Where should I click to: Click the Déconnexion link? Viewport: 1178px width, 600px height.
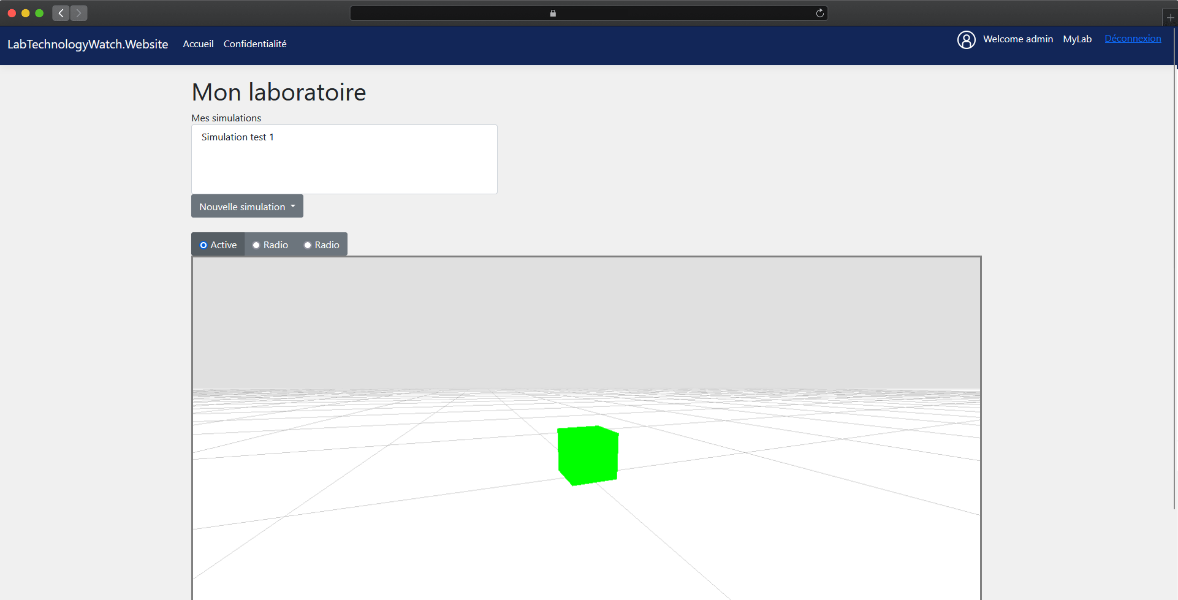1133,38
